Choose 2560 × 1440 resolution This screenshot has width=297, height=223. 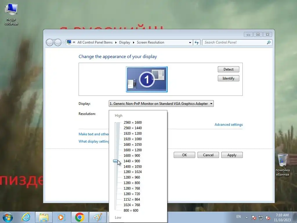pyautogui.click(x=133, y=128)
